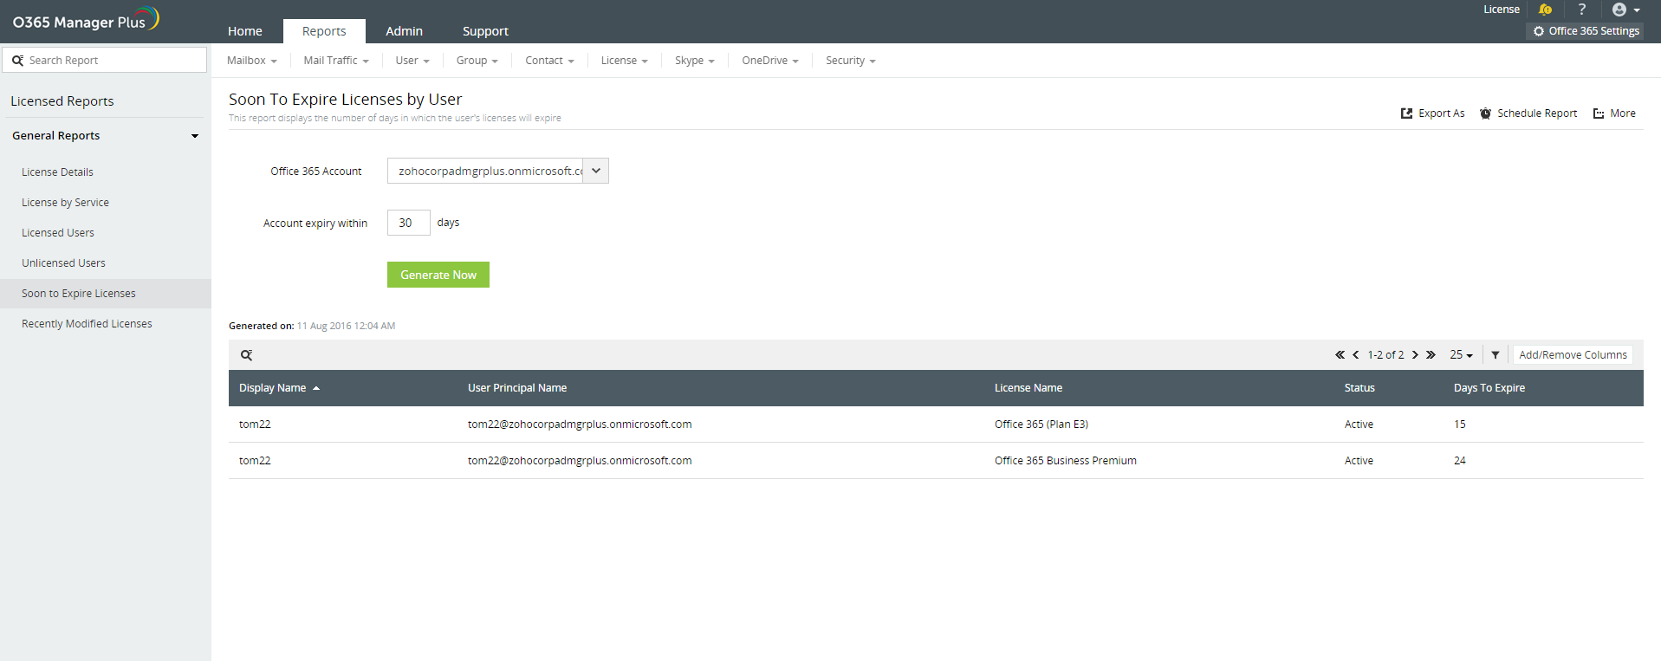Open the OneDrive reports dropdown
This screenshot has height=661, width=1661.
tap(770, 61)
